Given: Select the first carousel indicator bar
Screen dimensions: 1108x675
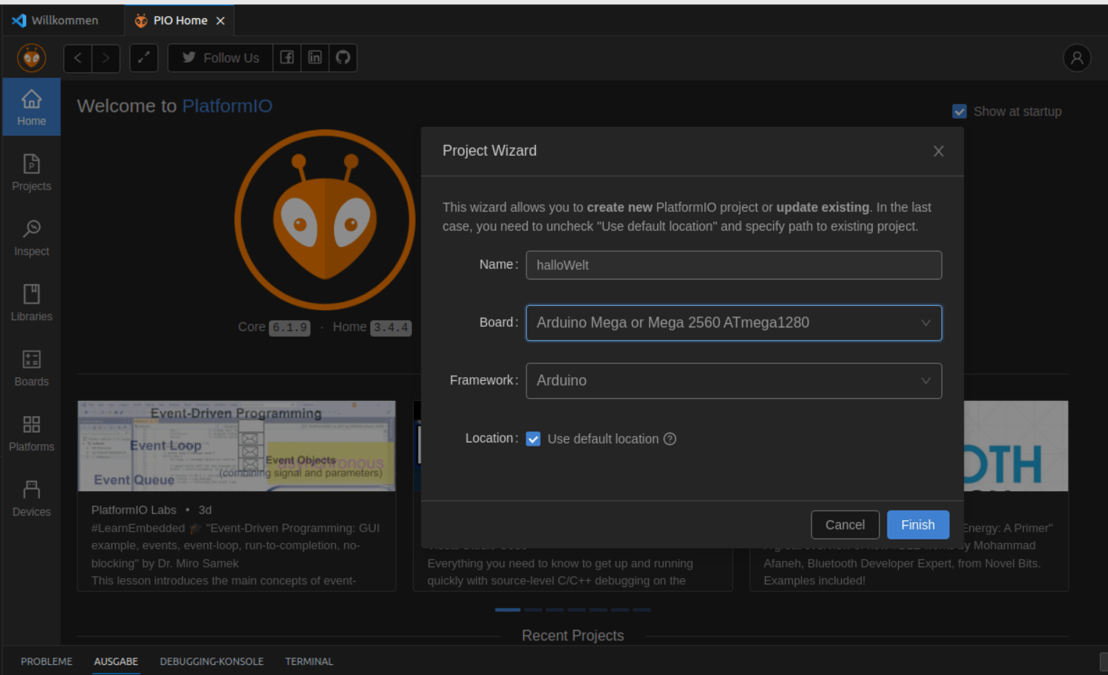Looking at the screenshot, I should tap(507, 610).
